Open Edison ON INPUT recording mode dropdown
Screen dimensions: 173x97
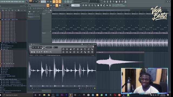[x=49, y=47]
